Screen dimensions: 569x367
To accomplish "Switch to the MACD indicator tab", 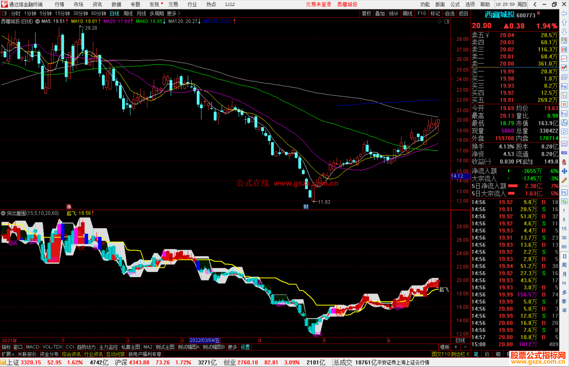I will pyautogui.click(x=33, y=347).
